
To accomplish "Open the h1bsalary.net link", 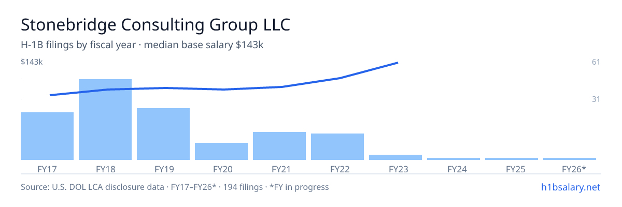I will 570,187.
